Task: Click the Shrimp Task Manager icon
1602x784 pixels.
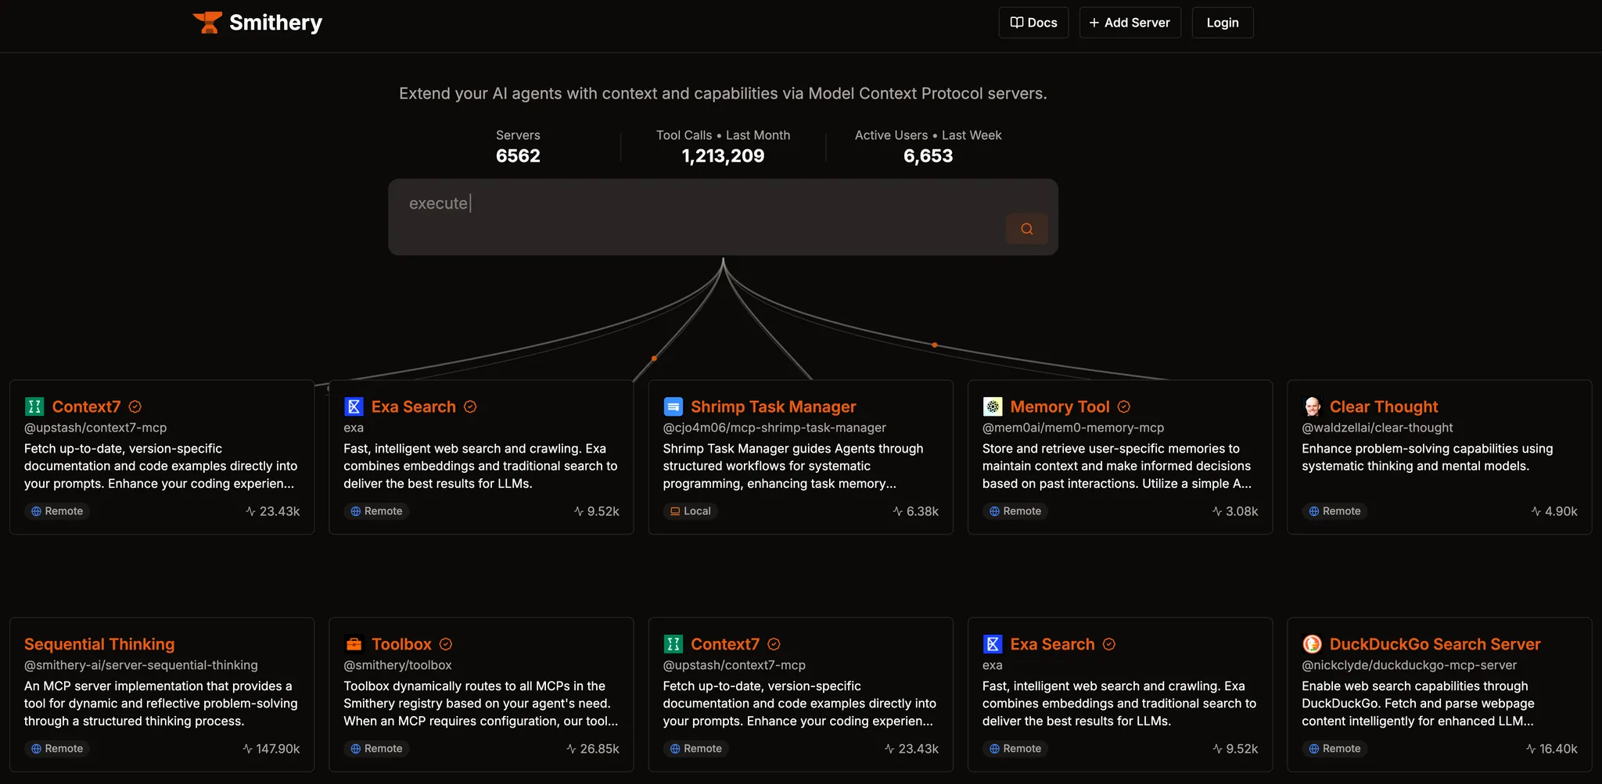Action: click(x=673, y=406)
